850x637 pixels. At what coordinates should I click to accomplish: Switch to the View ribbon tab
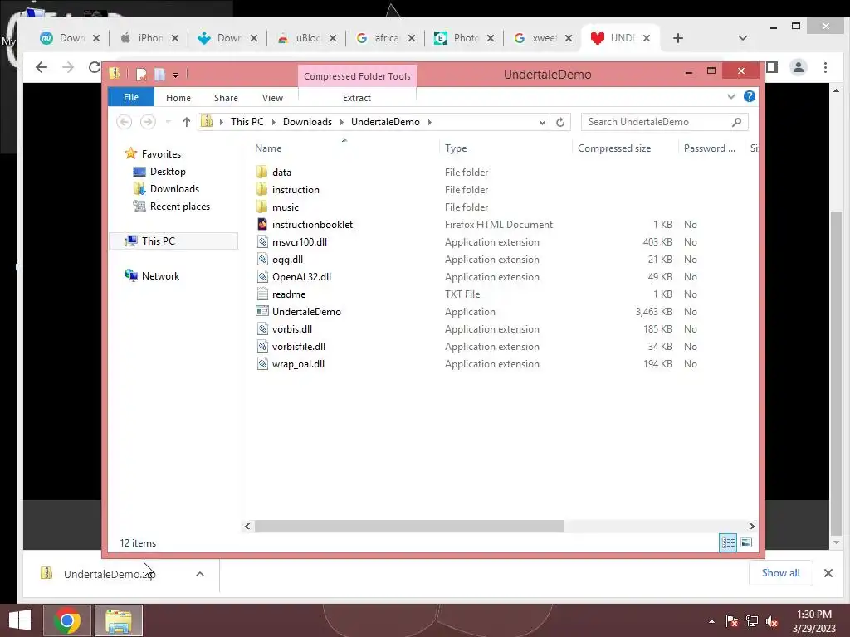(272, 98)
